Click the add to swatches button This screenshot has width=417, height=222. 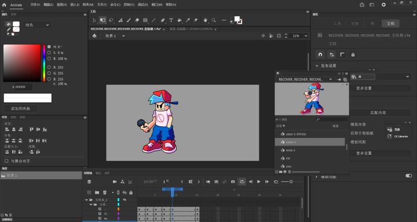click(20, 108)
